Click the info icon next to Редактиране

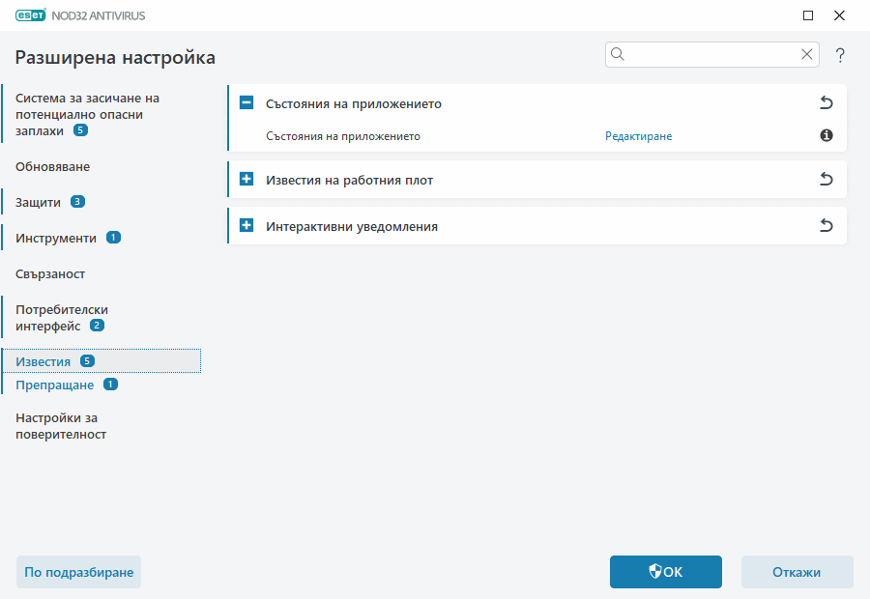[826, 136]
